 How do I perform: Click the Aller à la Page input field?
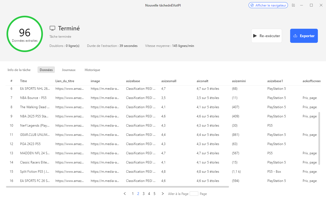coord(194,194)
